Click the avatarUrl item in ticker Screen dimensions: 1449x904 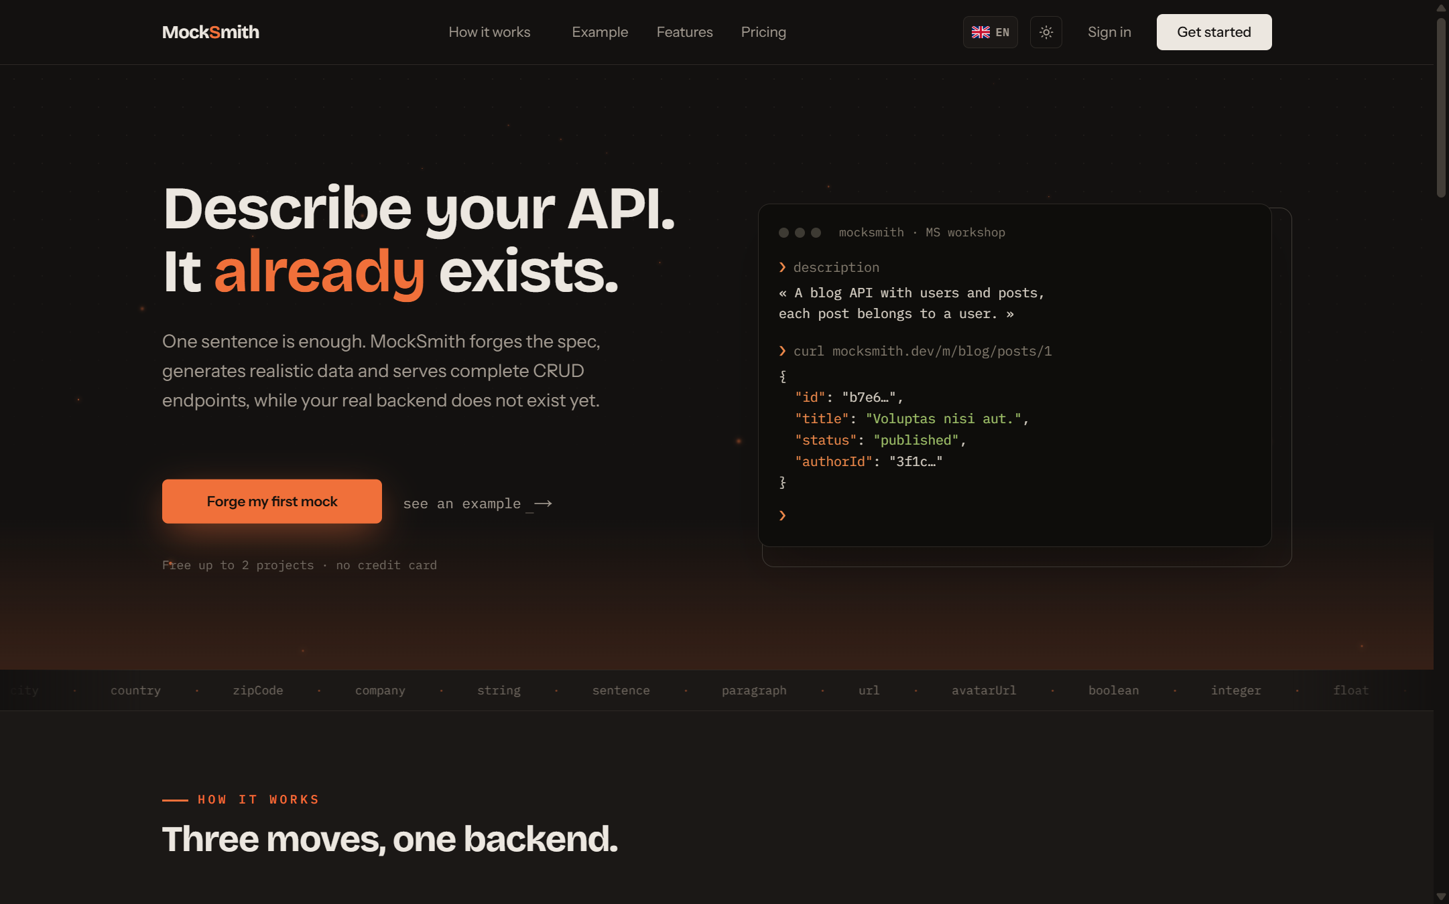tap(984, 690)
